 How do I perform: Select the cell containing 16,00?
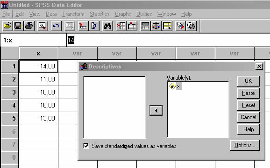point(39,105)
